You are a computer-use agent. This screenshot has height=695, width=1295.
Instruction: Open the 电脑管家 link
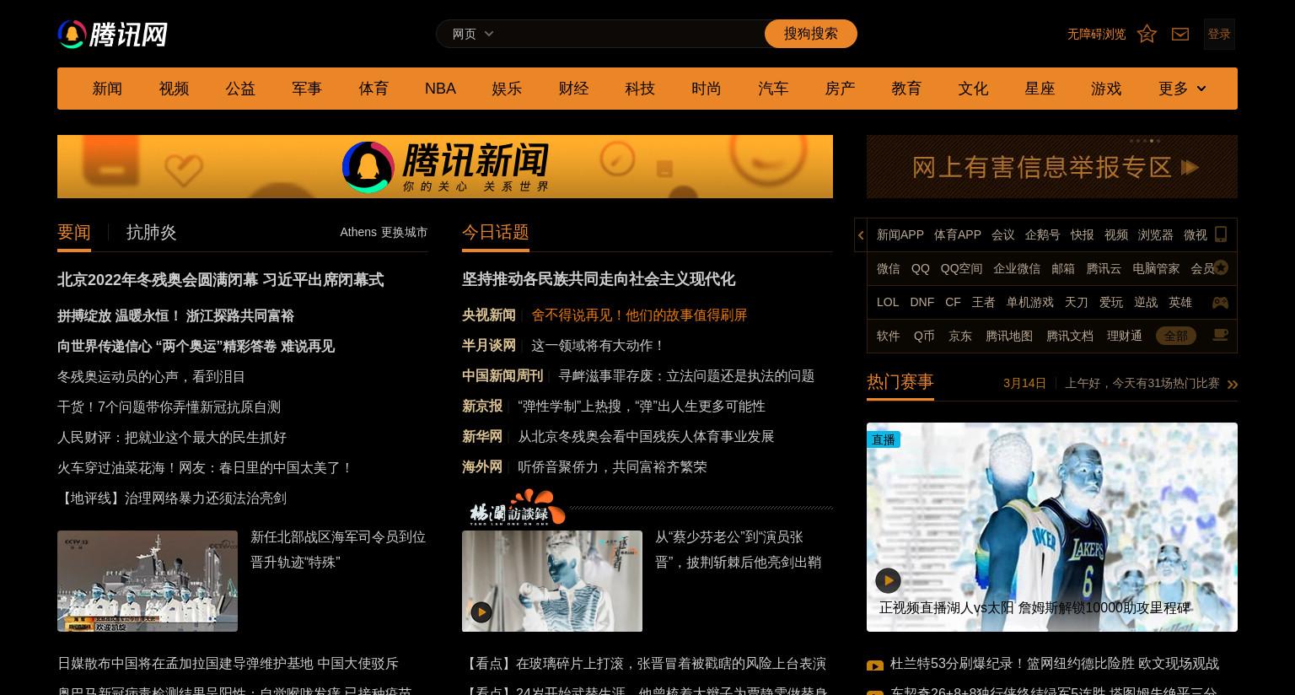pyautogui.click(x=1156, y=268)
